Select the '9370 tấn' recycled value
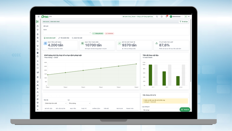The height and width of the screenshot is (131, 232). point(129,45)
